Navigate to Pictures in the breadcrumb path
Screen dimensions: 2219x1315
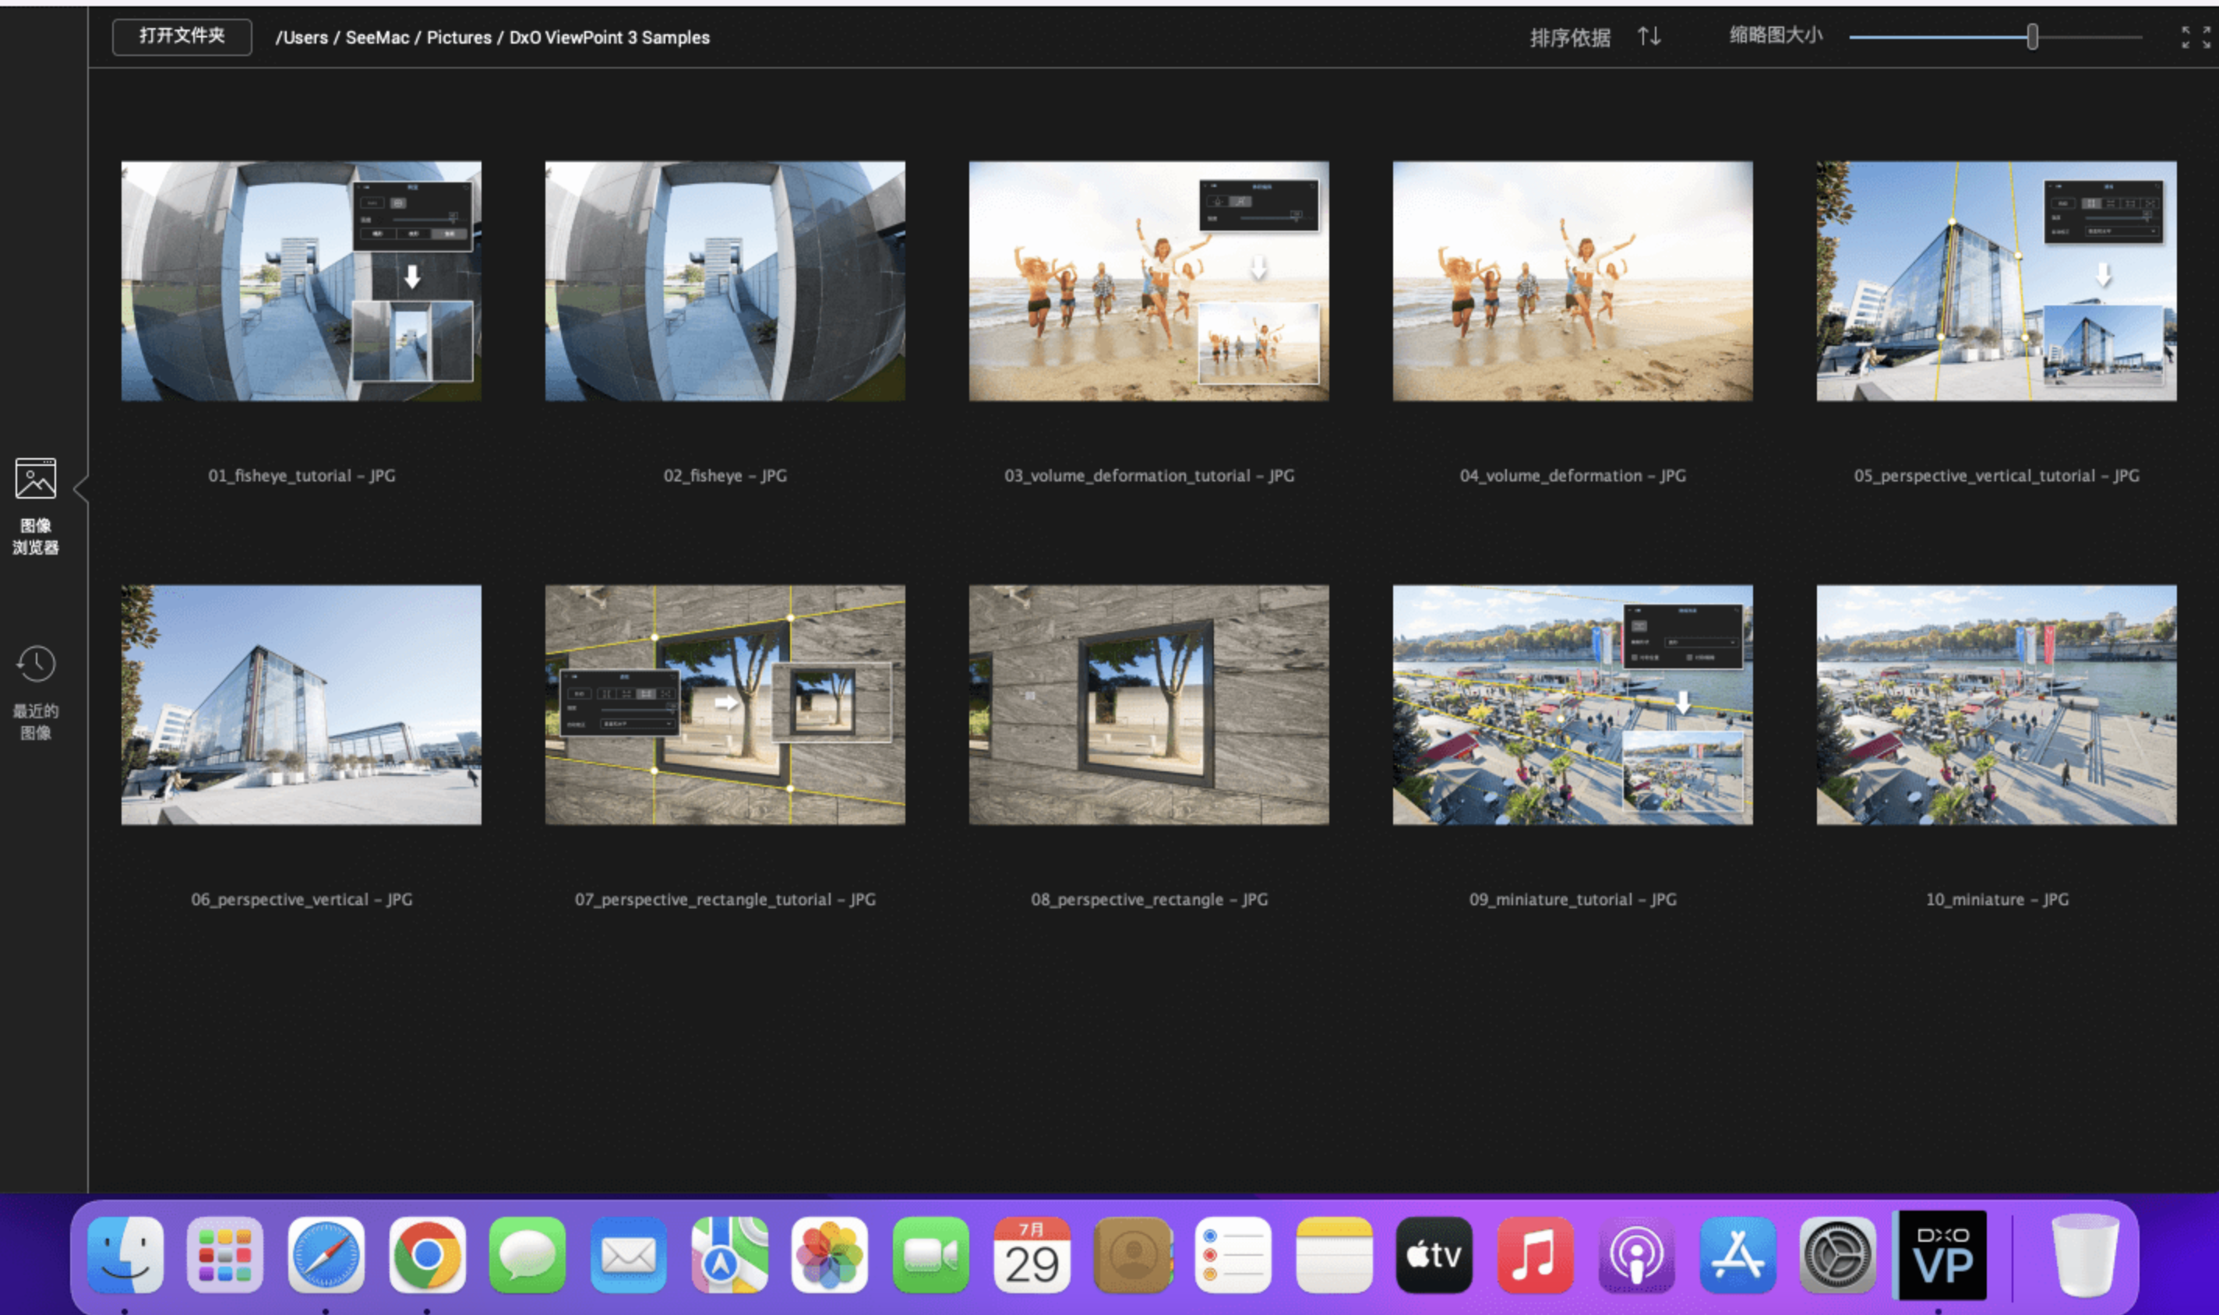pos(458,37)
